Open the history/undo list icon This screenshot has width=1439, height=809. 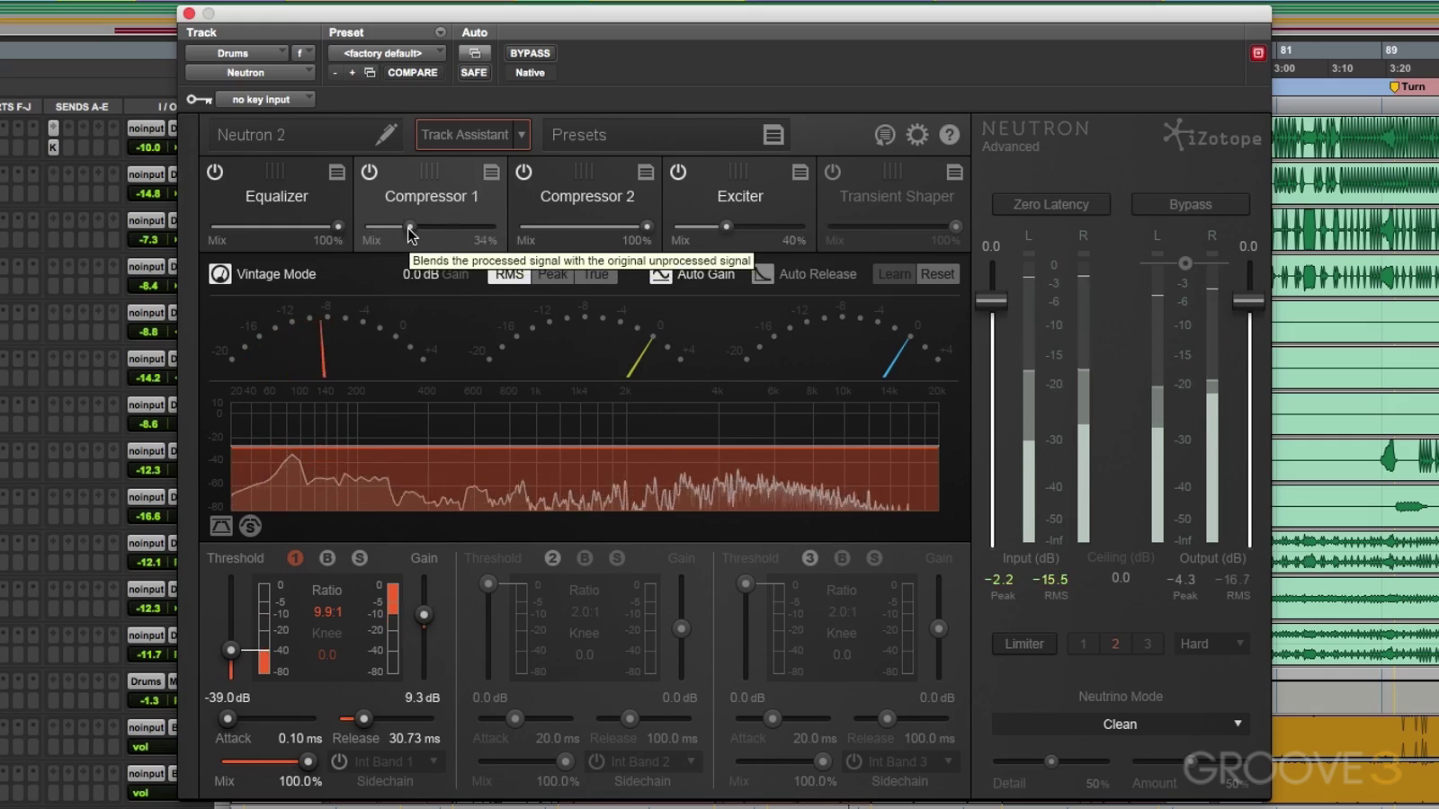[x=885, y=135]
